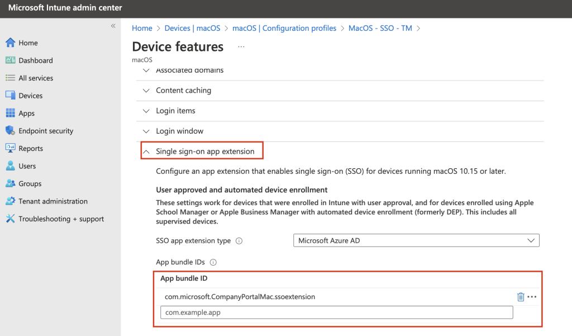Click the com.example.app bundle ID field
This screenshot has height=336, width=572.
336,313
